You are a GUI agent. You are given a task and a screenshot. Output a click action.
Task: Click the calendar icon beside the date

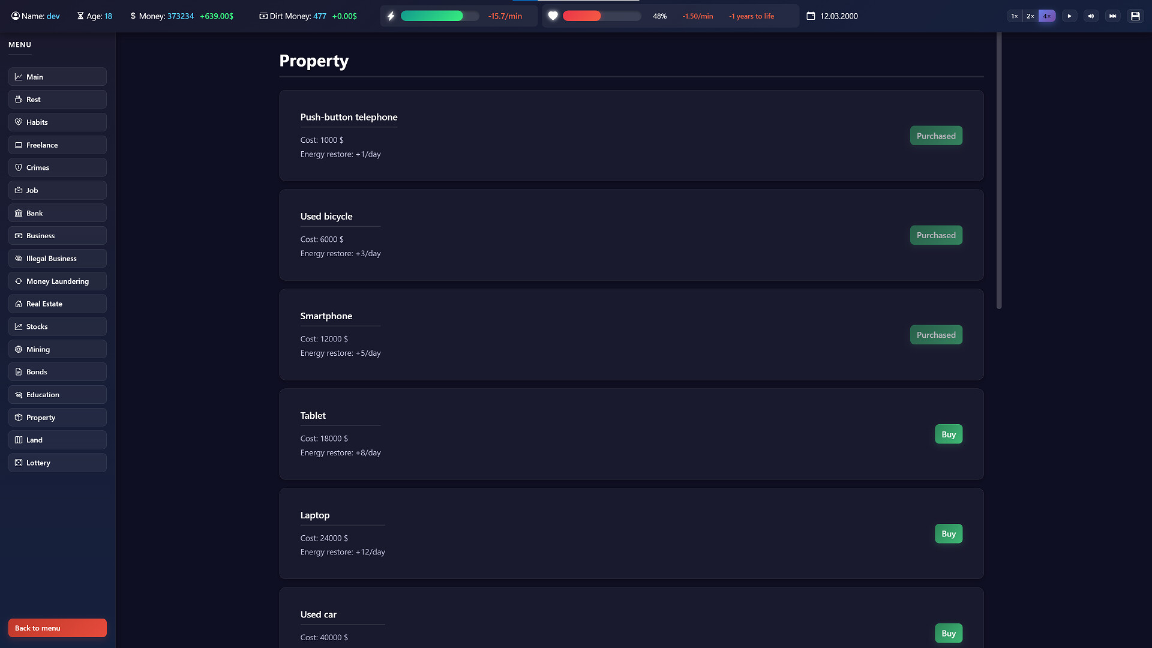click(811, 16)
